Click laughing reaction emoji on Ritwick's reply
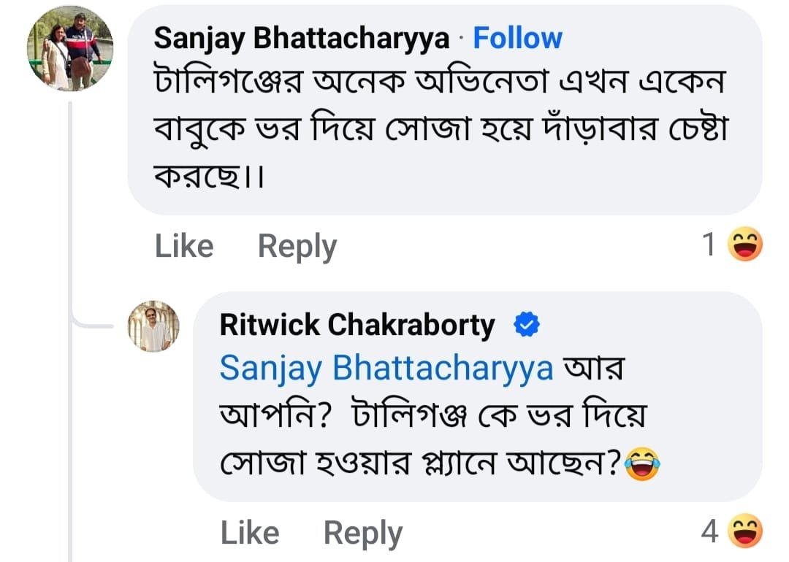 click(x=745, y=531)
